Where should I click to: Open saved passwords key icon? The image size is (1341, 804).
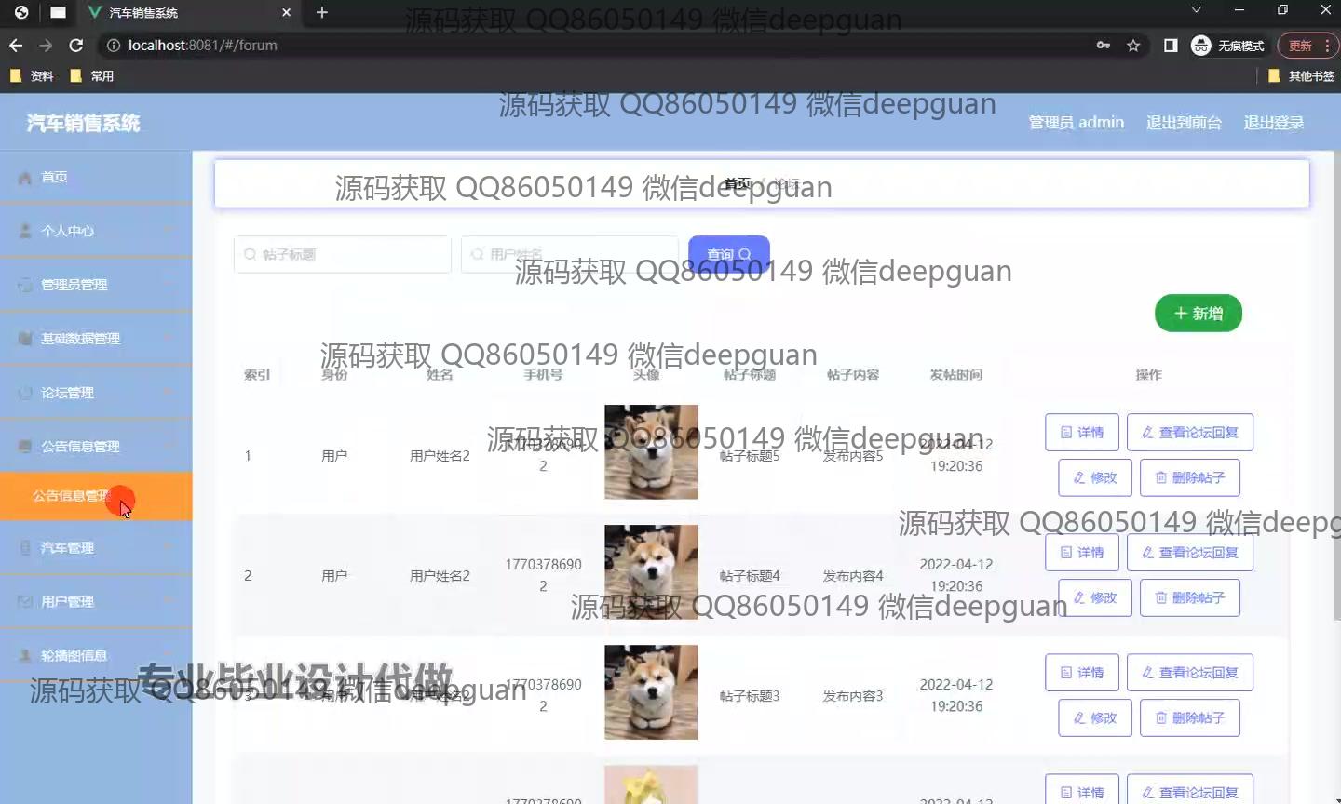point(1104,46)
